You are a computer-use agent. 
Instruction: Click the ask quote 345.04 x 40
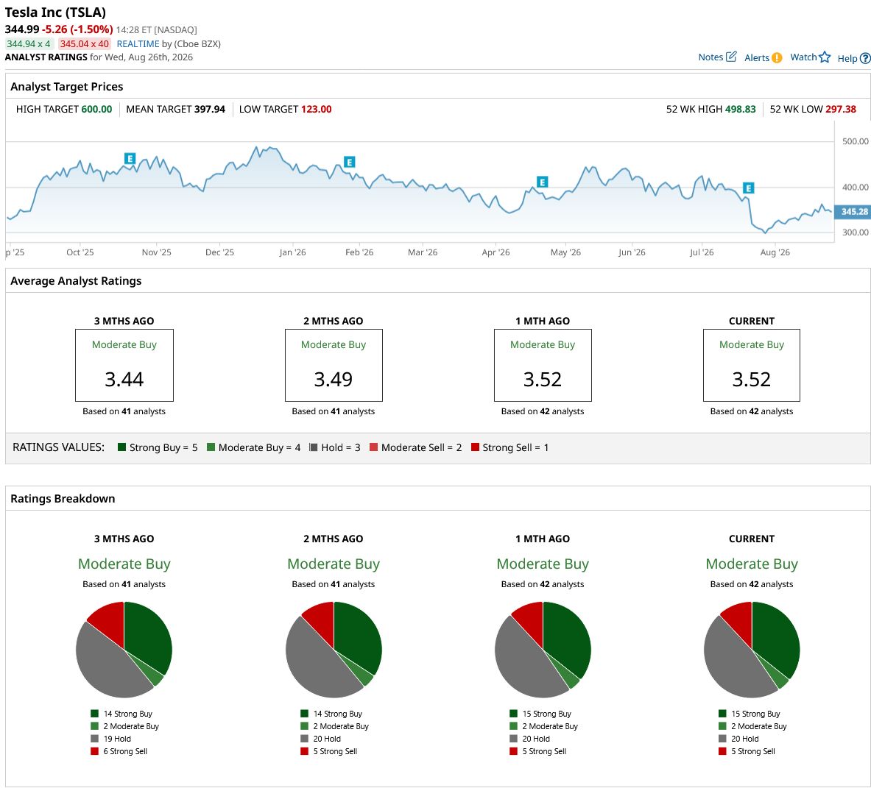pyautogui.click(x=85, y=44)
